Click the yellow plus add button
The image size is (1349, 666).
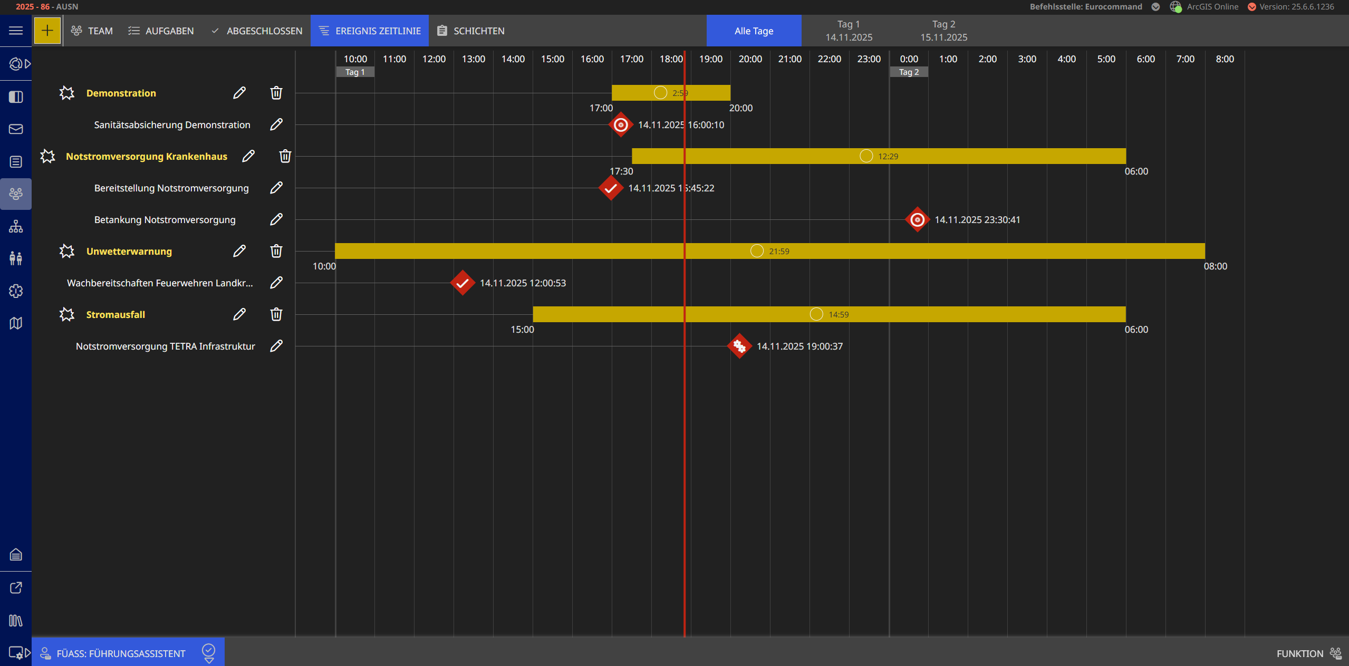(47, 31)
